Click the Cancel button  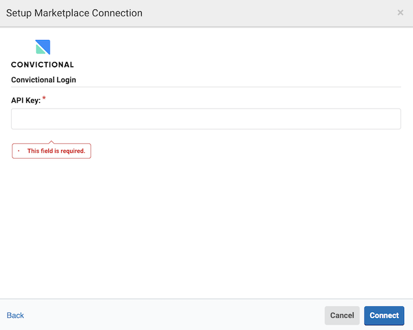point(342,315)
